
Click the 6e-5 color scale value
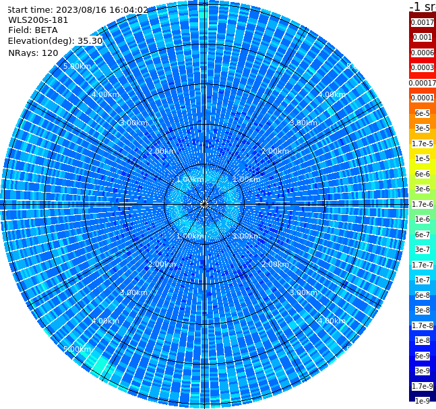click(x=423, y=113)
